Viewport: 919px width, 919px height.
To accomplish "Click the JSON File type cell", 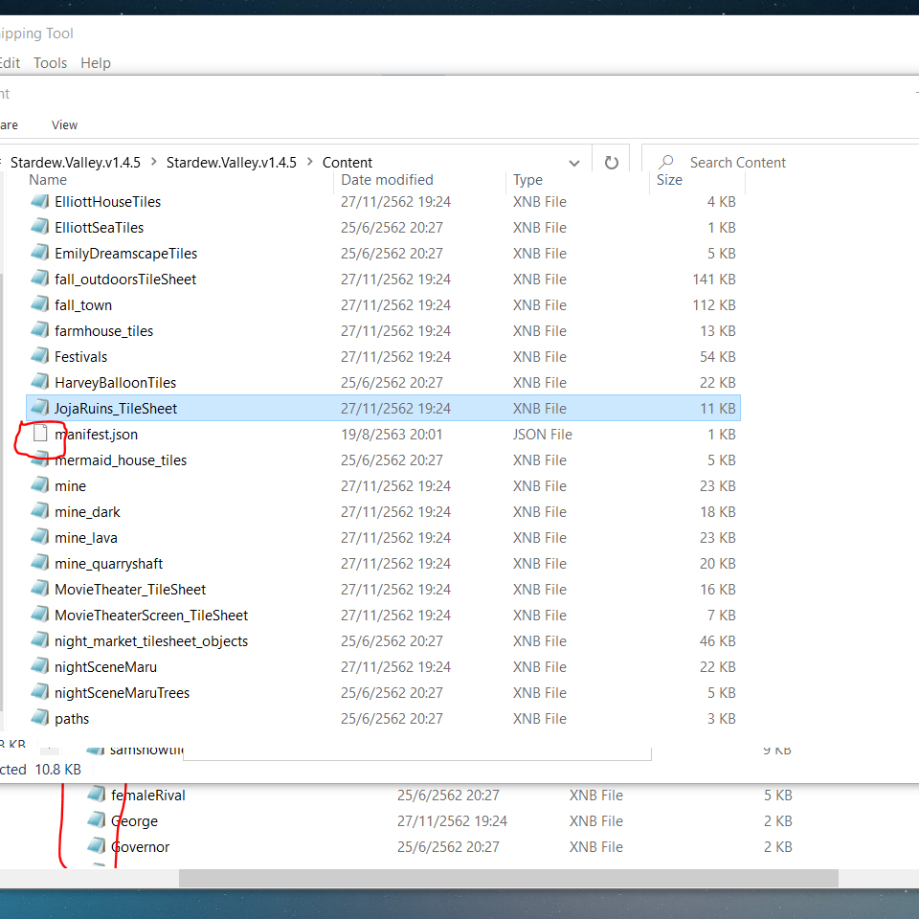I will (542, 435).
